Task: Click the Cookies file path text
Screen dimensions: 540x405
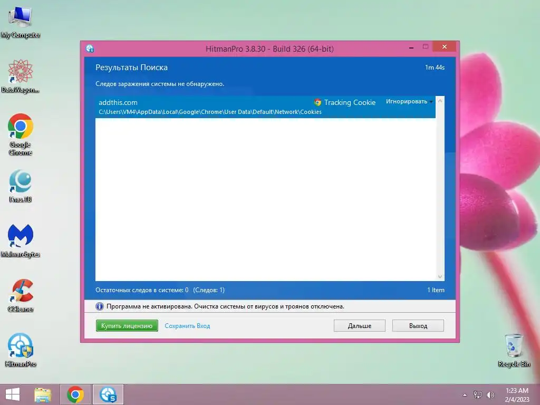Action: (x=210, y=112)
